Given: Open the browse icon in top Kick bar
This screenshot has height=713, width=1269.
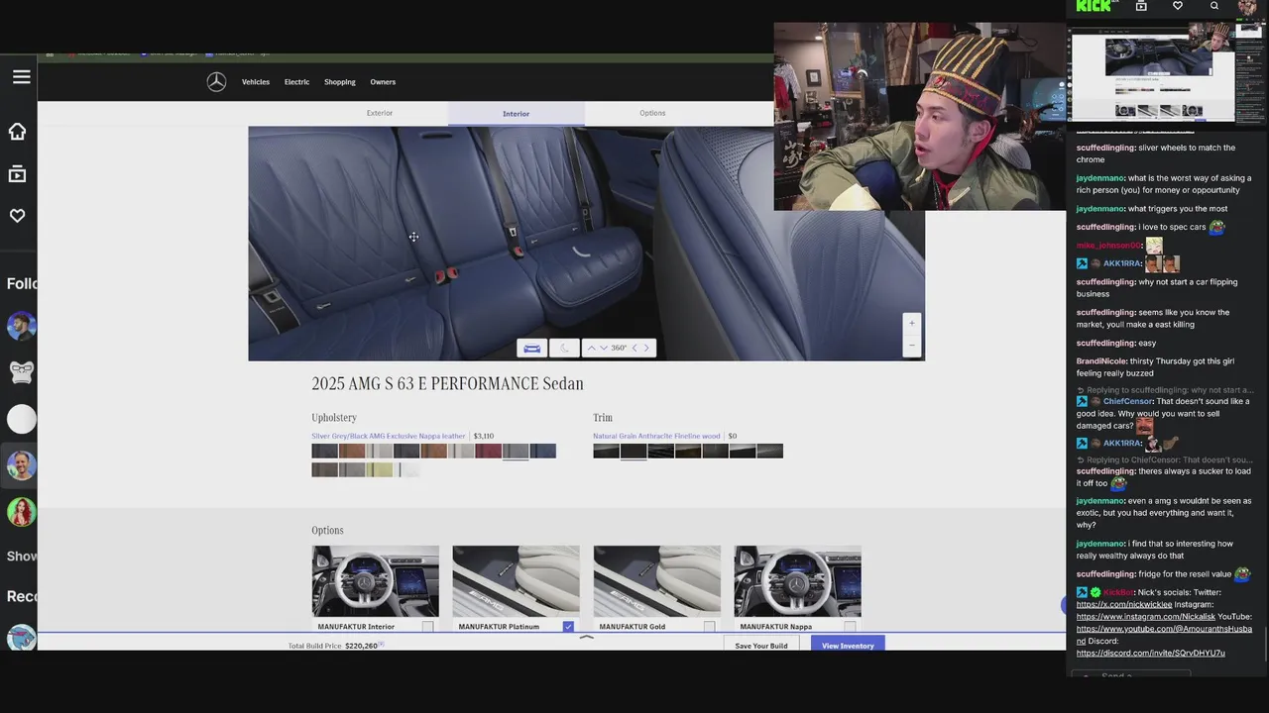Looking at the screenshot, I should pos(1141,6).
